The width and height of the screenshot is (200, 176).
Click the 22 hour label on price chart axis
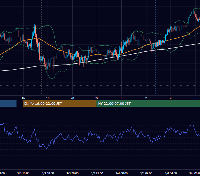point(97,98)
